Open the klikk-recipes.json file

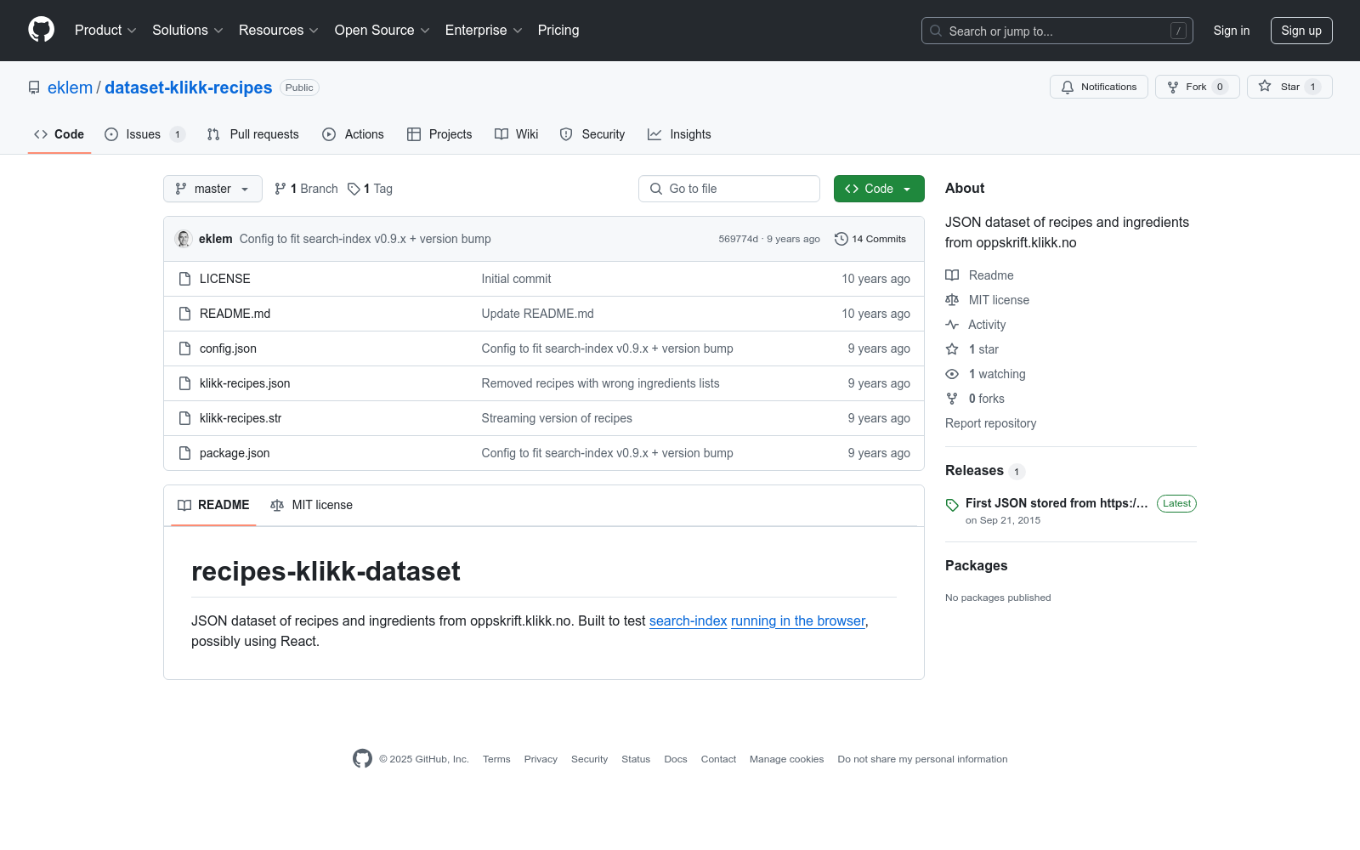pos(245,383)
